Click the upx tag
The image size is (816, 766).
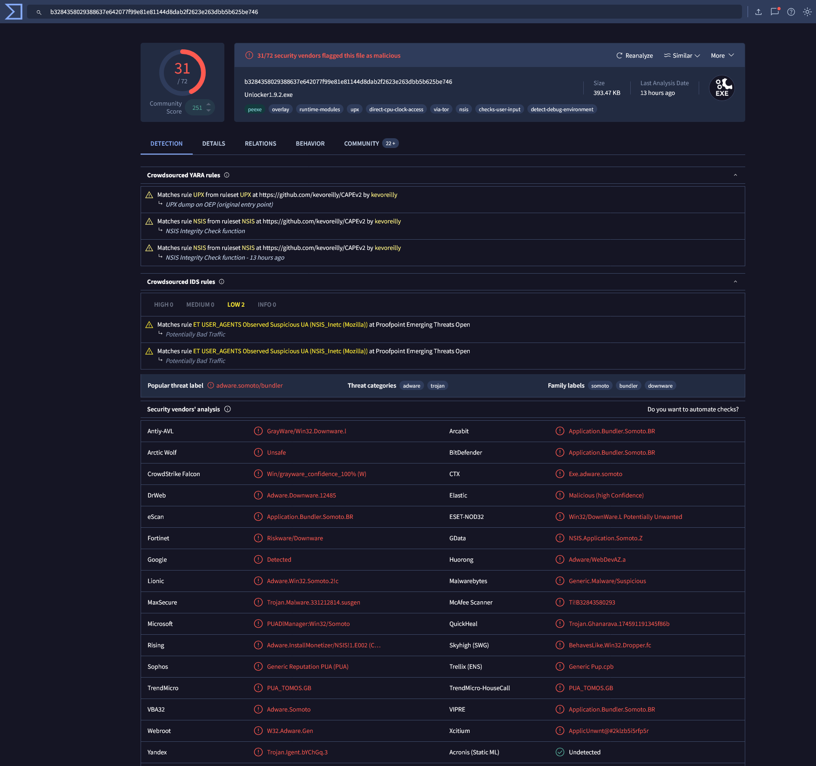pos(355,110)
